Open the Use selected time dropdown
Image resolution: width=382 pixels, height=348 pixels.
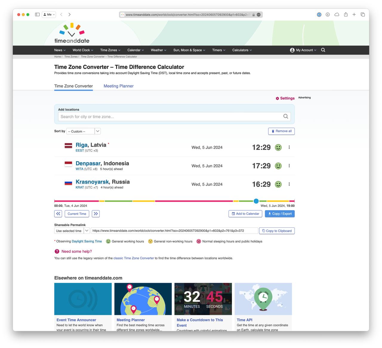pos(72,231)
